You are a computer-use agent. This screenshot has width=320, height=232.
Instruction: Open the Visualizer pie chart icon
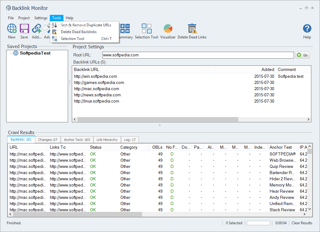coord(168,29)
